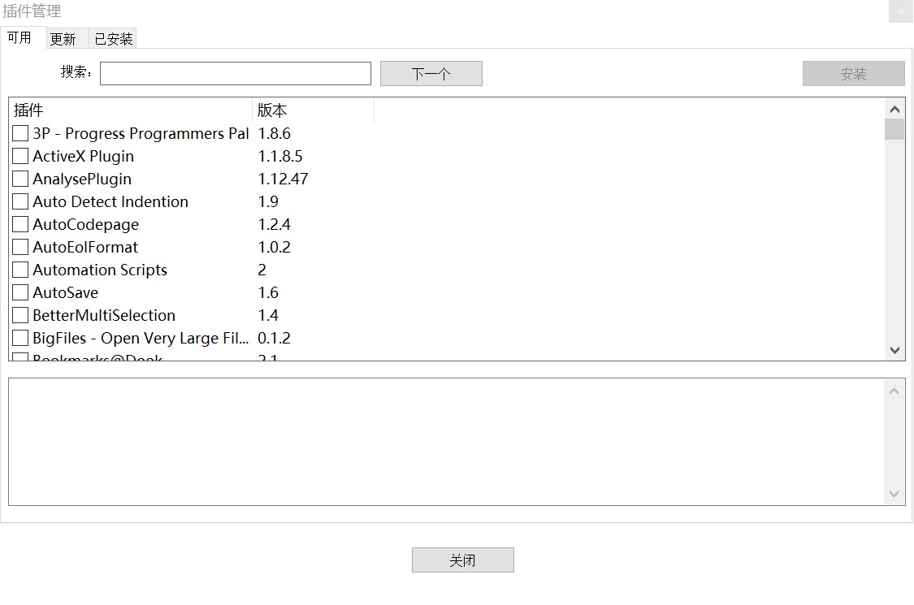Close the dialog with the 关闭 button

(463, 560)
